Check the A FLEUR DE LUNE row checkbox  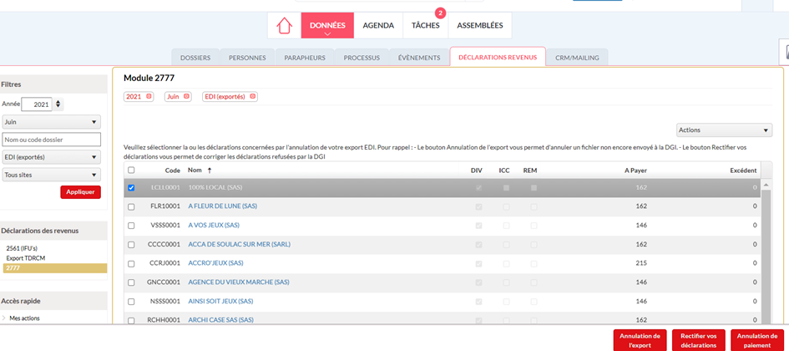131,206
